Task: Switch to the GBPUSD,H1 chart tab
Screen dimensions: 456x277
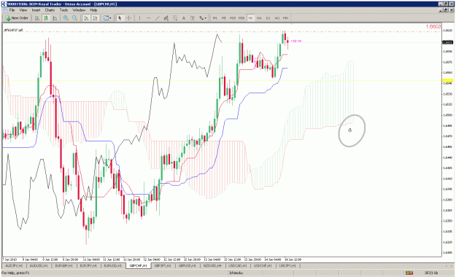Action: click(x=188, y=265)
